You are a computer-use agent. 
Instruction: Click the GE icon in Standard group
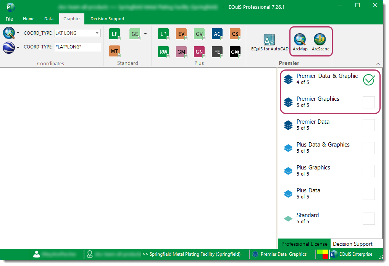(x=135, y=34)
